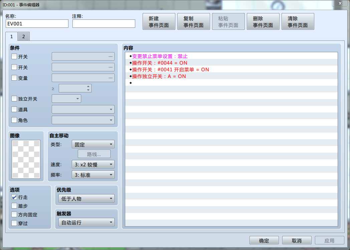This screenshot has width=350, height=250.
Task: Click 新建事件页面 button
Action: [159, 21]
